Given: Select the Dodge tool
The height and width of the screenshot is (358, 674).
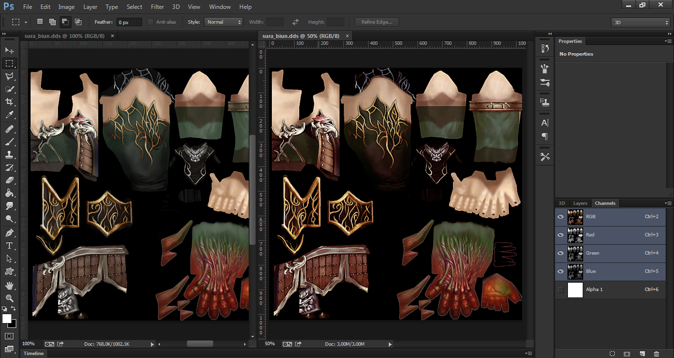Looking at the screenshot, I should click(9, 219).
